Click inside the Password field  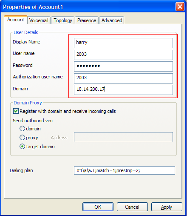[x=123, y=66]
